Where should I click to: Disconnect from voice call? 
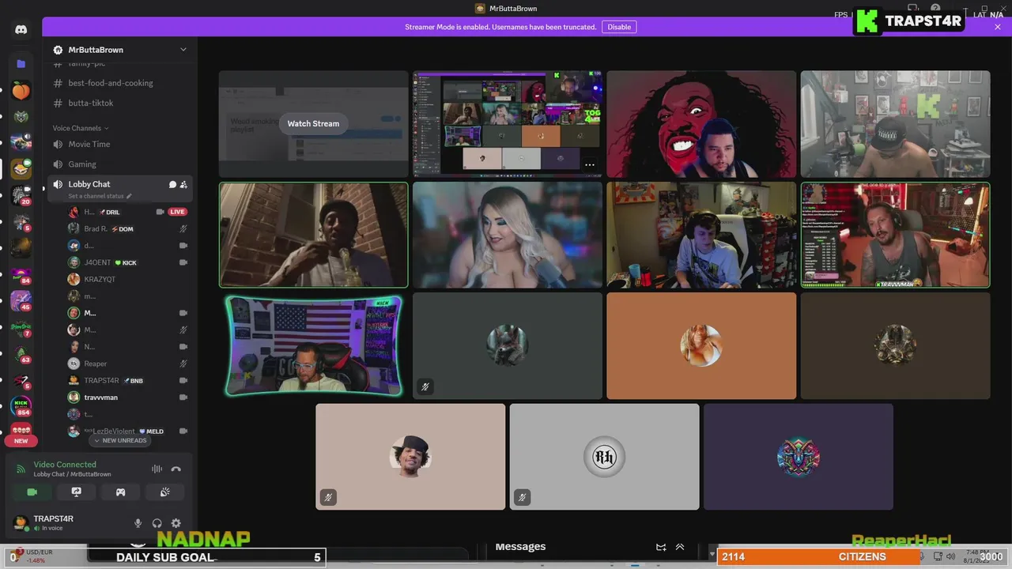click(x=176, y=469)
